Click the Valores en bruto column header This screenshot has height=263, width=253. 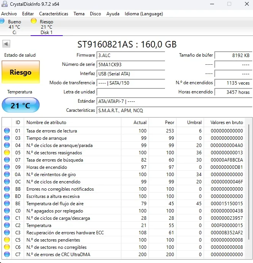[x=225, y=123]
